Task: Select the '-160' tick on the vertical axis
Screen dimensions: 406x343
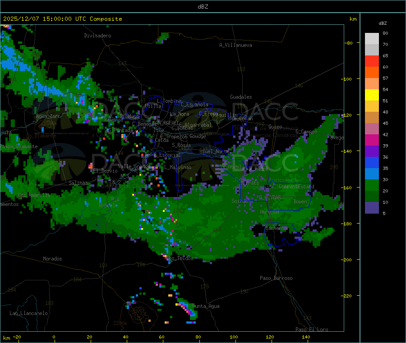Action: (x=347, y=188)
